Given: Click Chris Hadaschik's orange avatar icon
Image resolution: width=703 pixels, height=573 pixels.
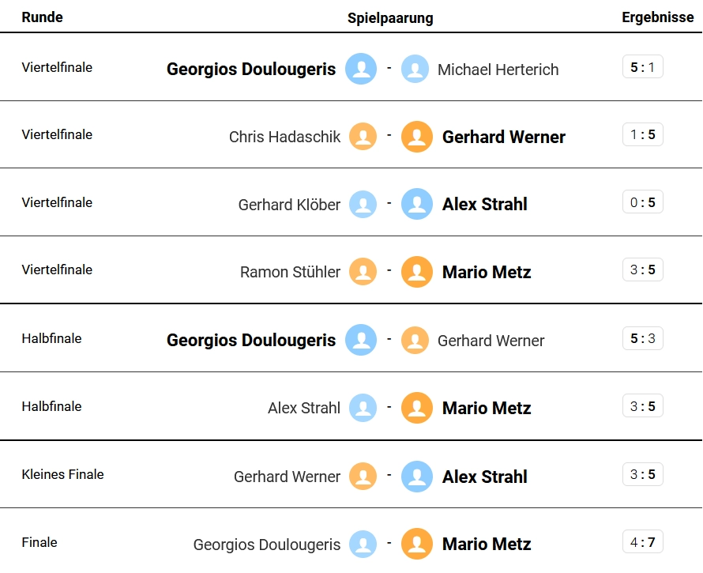Looking at the screenshot, I should pyautogui.click(x=363, y=137).
